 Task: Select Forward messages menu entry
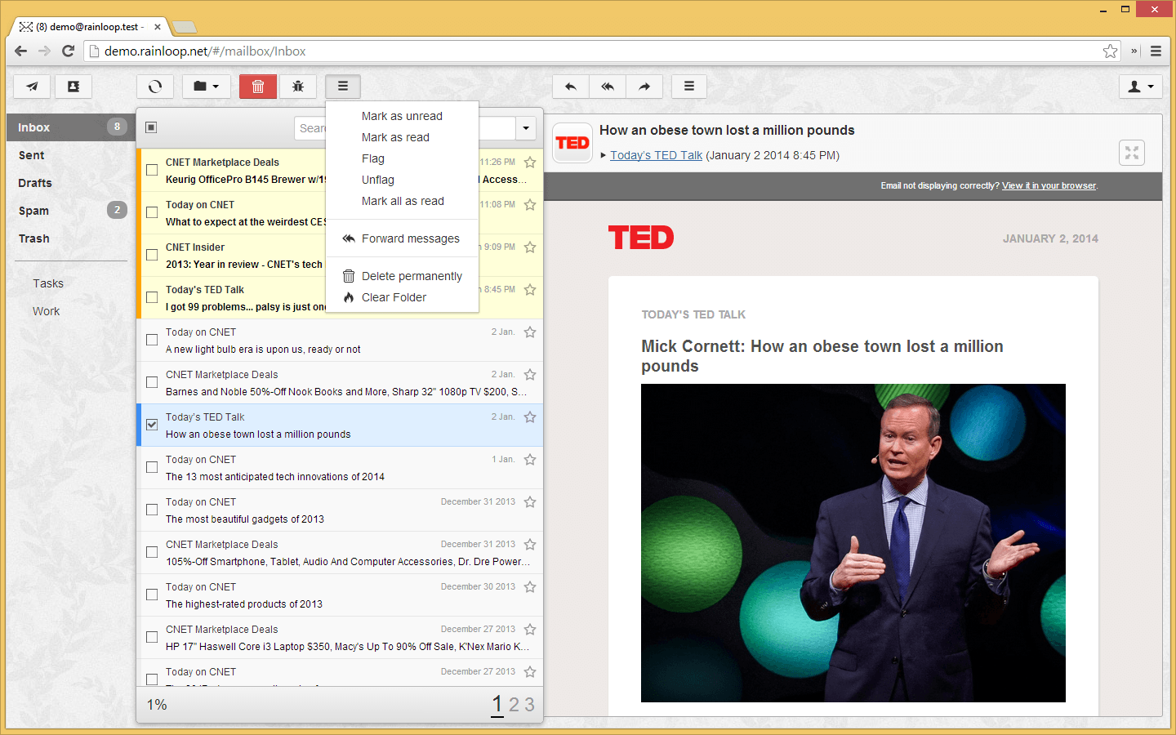[x=402, y=238]
